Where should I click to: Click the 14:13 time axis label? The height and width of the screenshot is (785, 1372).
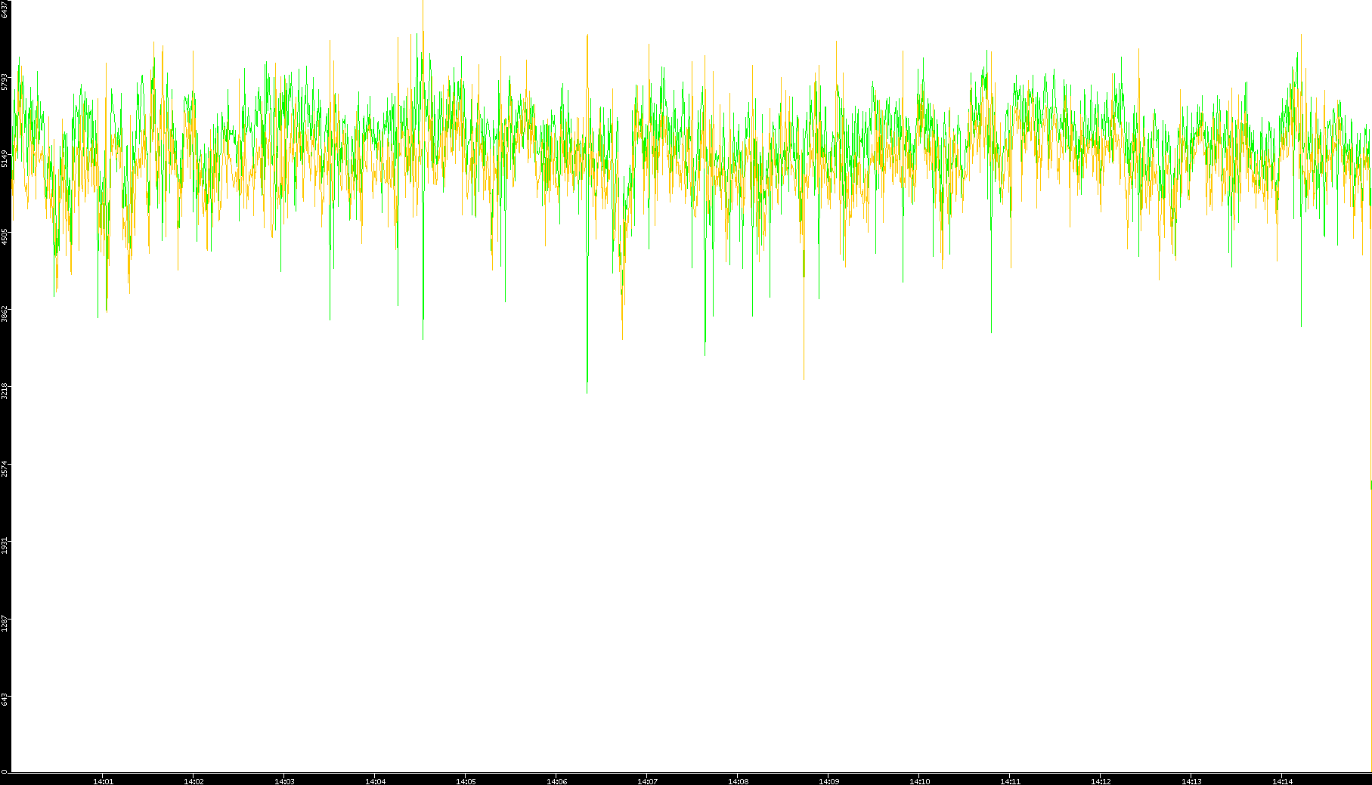[1191, 781]
